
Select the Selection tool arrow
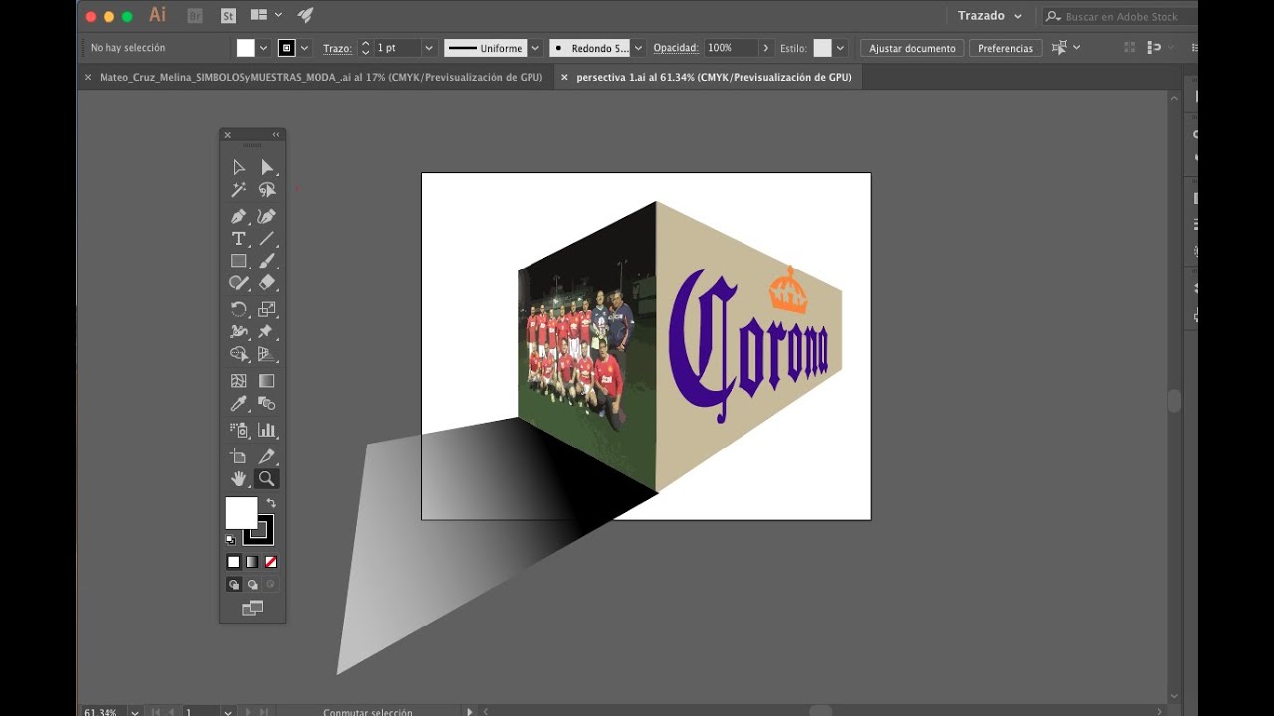tap(239, 167)
